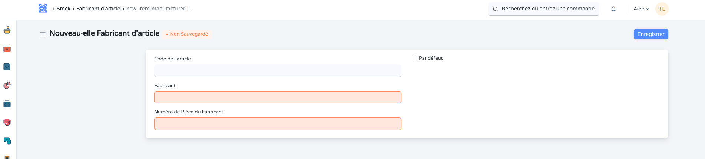The width and height of the screenshot is (705, 159).
Task: Open the TL user avatar menu
Action: [x=662, y=9]
